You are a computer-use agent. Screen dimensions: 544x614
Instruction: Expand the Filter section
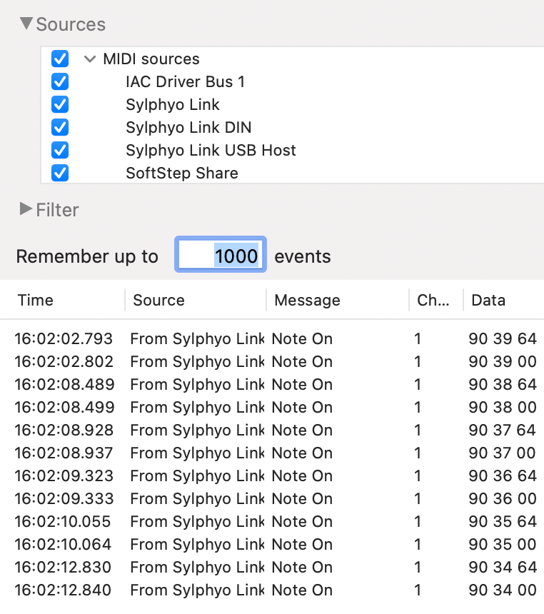click(25, 209)
